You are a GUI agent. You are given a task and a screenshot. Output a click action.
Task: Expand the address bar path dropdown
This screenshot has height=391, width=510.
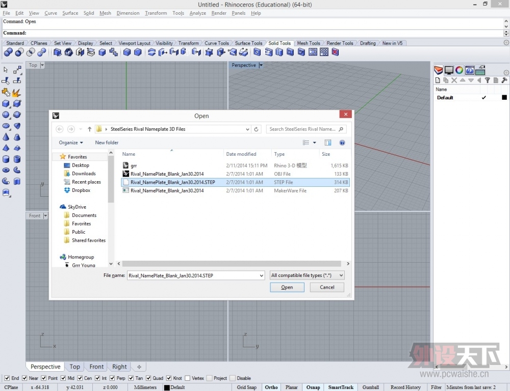(247, 129)
